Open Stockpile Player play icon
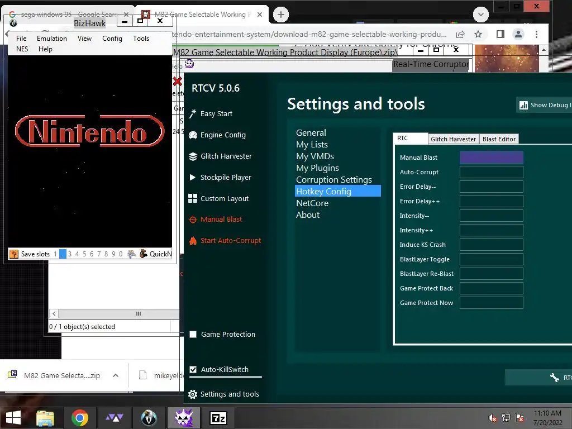This screenshot has width=572, height=429. tap(193, 177)
